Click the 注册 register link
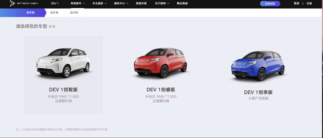The height and width of the screenshot is (138, 323). tap(309, 4)
